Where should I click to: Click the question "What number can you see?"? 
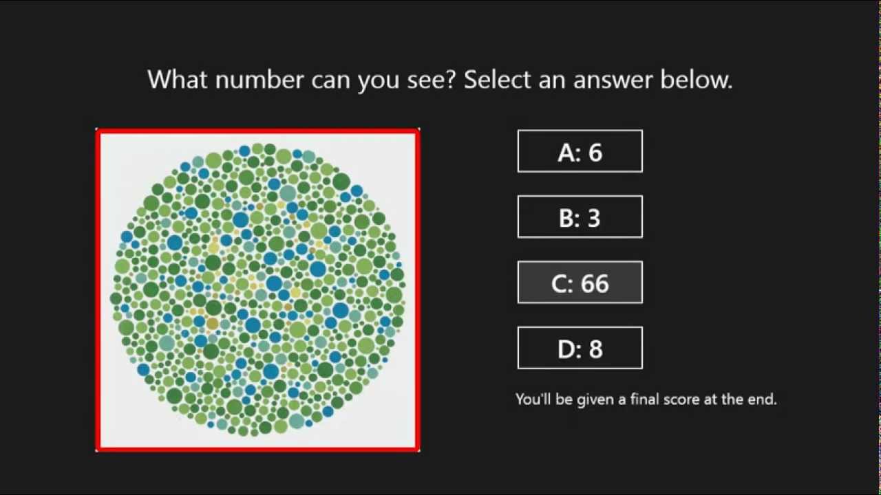pos(302,80)
